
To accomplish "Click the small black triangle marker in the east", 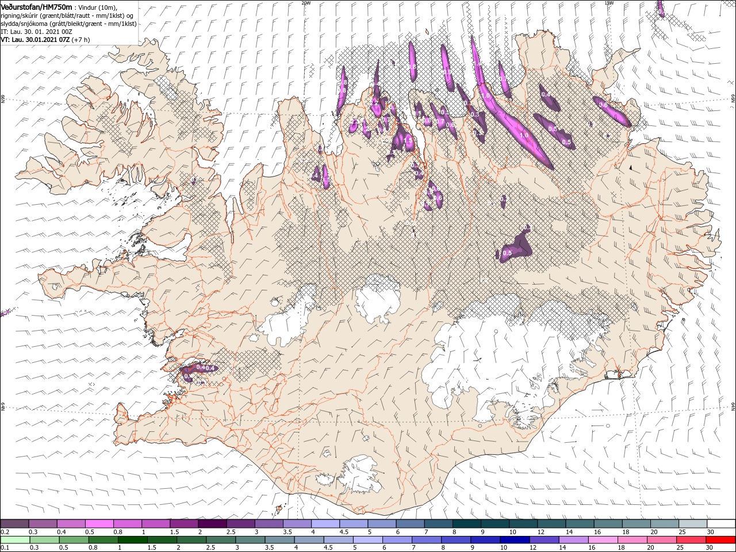I will point(631,167).
